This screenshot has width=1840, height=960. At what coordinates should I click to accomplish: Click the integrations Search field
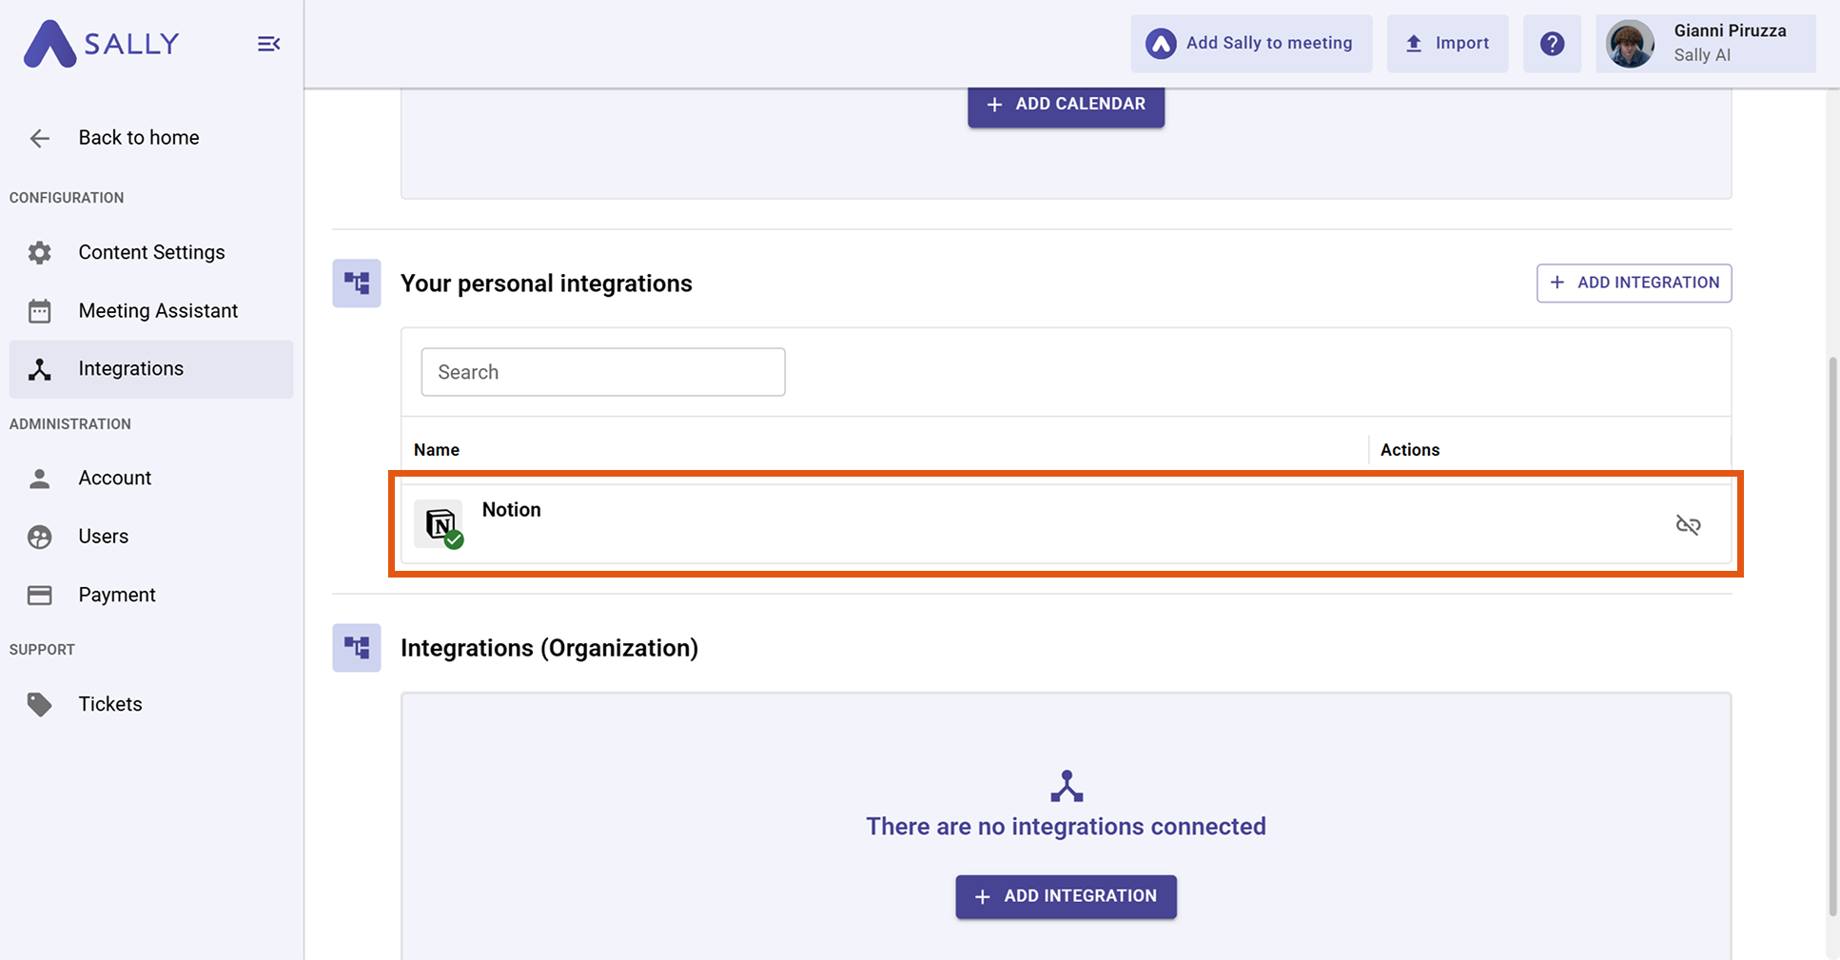pos(602,372)
